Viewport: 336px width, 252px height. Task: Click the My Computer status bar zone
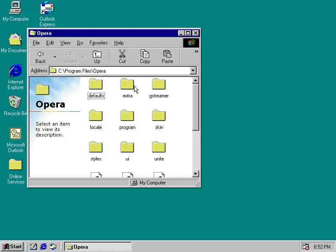coord(164,183)
